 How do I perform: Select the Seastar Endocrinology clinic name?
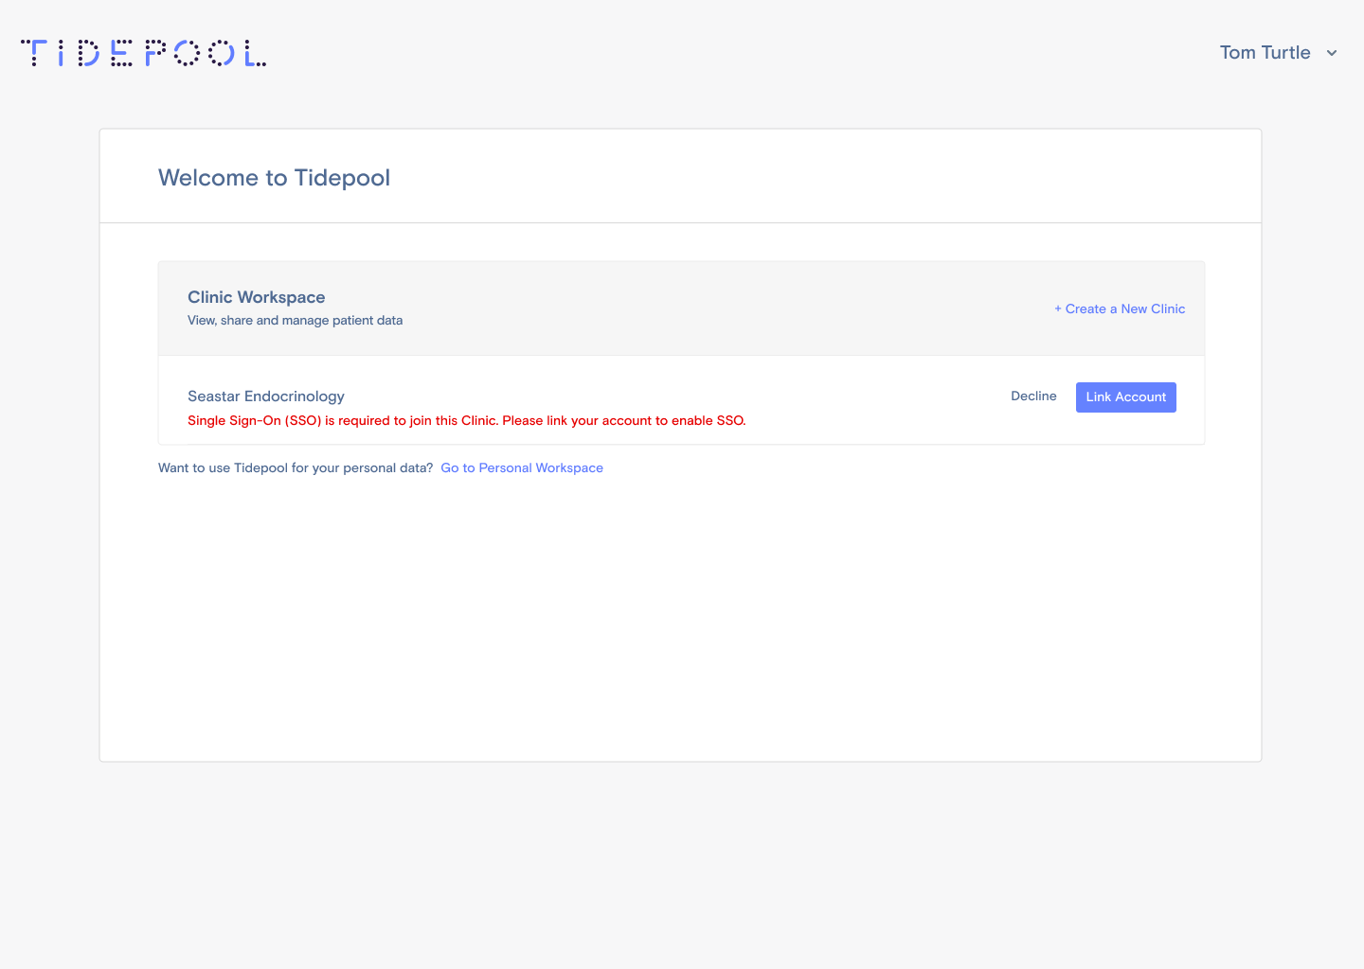point(266,396)
